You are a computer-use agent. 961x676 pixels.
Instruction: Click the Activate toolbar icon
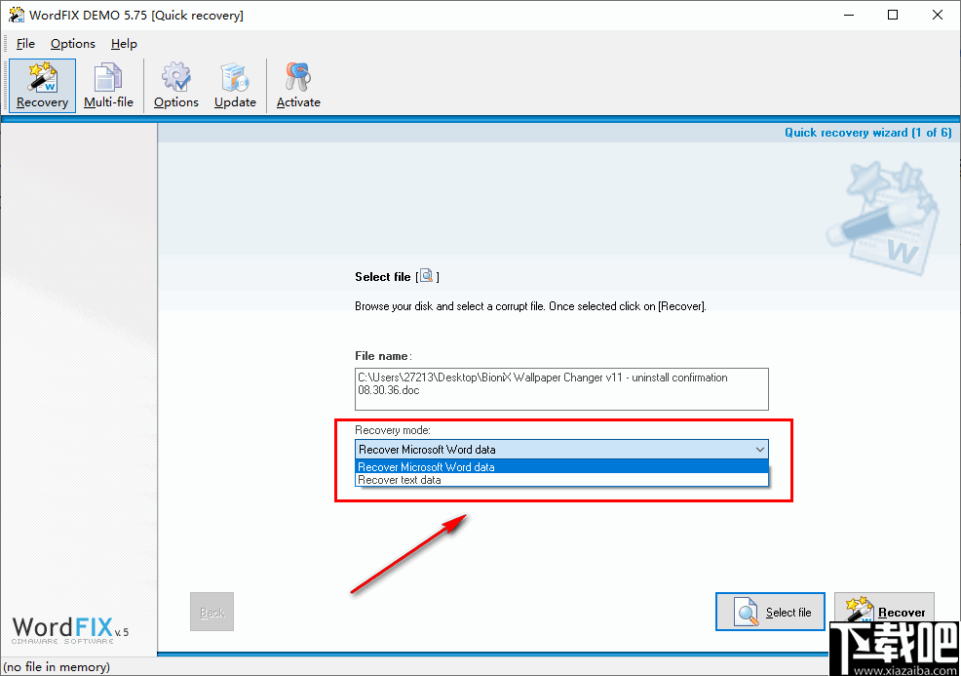(x=297, y=86)
